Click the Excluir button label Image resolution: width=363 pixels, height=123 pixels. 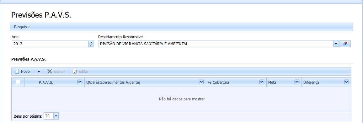(x=59, y=71)
